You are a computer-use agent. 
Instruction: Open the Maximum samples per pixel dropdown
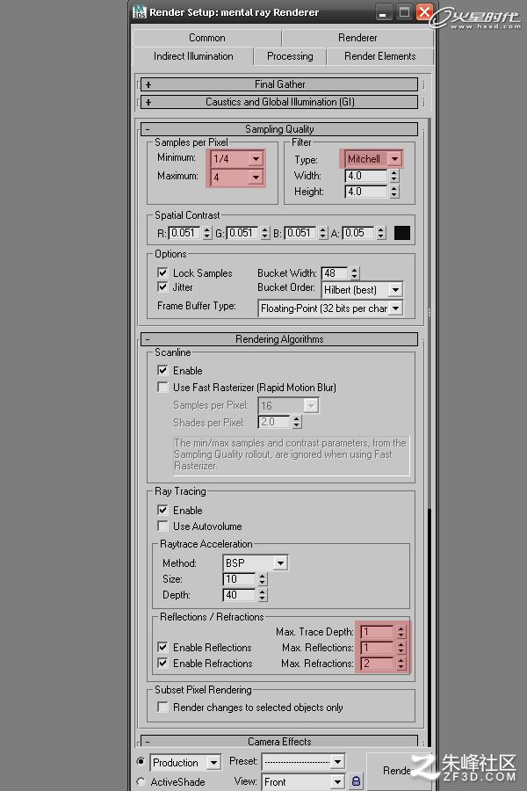tap(256, 177)
